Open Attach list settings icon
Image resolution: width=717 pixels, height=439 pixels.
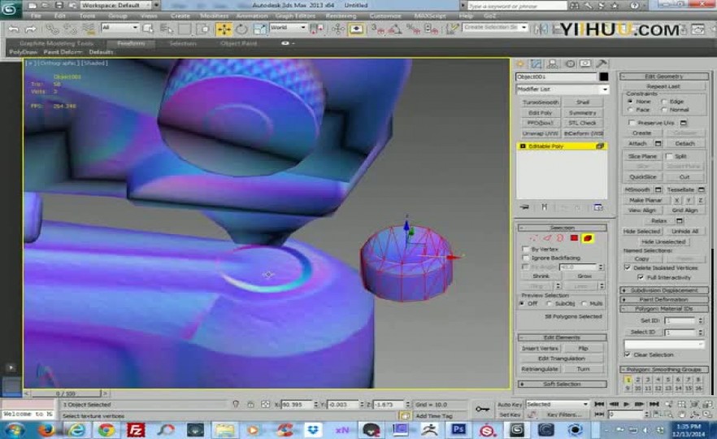[x=658, y=144]
